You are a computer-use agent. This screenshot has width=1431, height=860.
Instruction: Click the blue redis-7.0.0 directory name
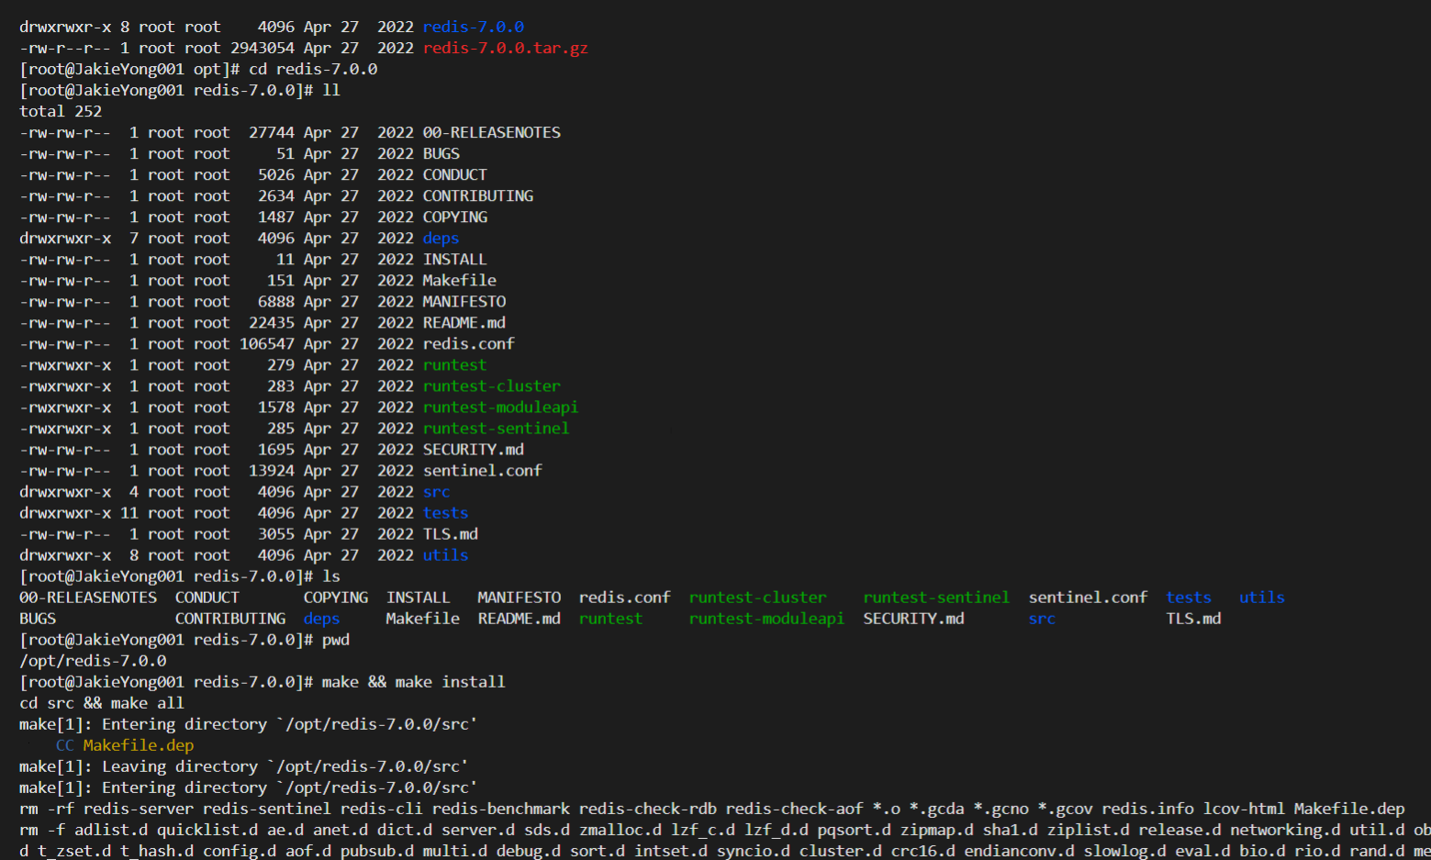click(473, 27)
